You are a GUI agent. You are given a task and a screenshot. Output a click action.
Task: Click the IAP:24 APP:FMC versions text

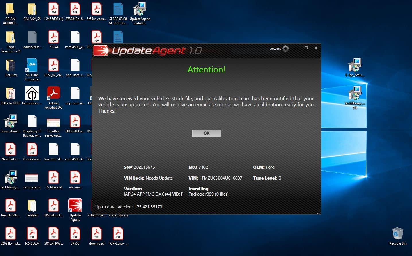[x=153, y=194]
